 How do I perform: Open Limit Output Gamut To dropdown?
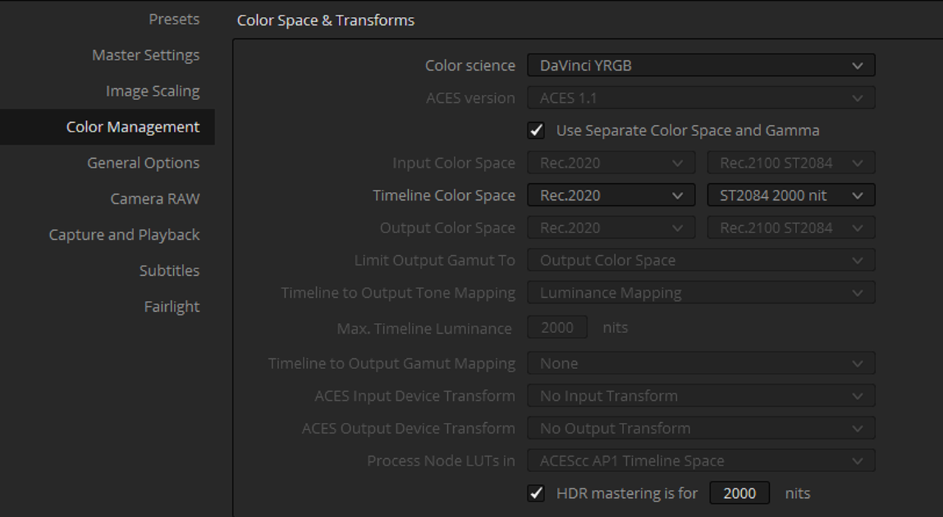(701, 260)
